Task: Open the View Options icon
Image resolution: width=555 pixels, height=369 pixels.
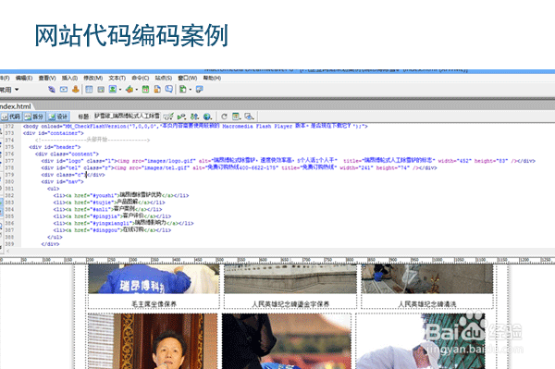Action: [237, 117]
